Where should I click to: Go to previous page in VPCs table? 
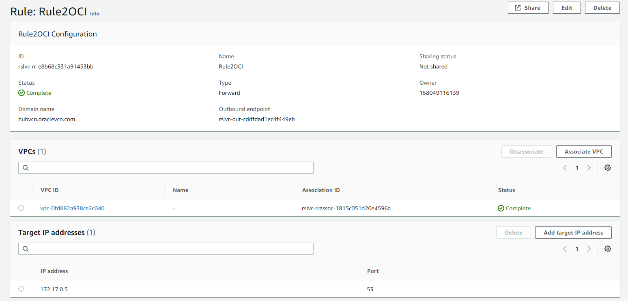[565, 168]
